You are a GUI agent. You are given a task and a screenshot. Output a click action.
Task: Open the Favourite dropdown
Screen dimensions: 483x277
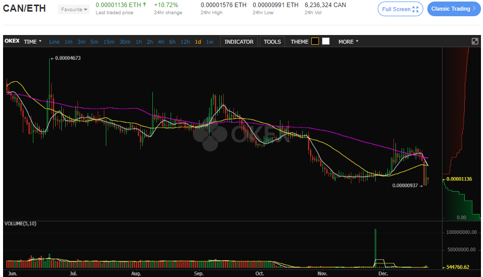[74, 10]
